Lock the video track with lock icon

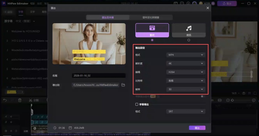[x=6, y=131]
